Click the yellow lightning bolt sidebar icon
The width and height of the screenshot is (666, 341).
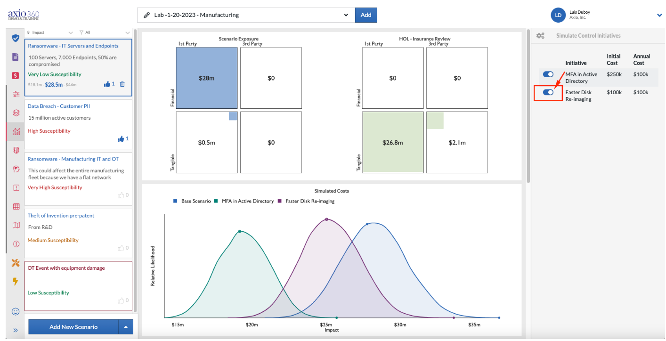(x=16, y=282)
